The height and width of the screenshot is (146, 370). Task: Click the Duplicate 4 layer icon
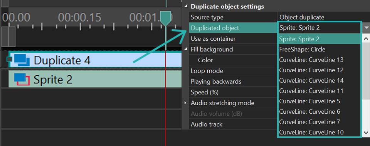coord(22,60)
